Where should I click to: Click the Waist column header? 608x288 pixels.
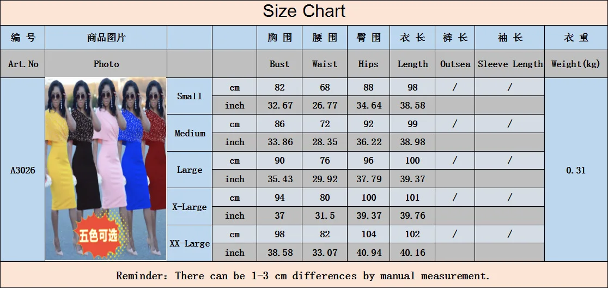325,64
